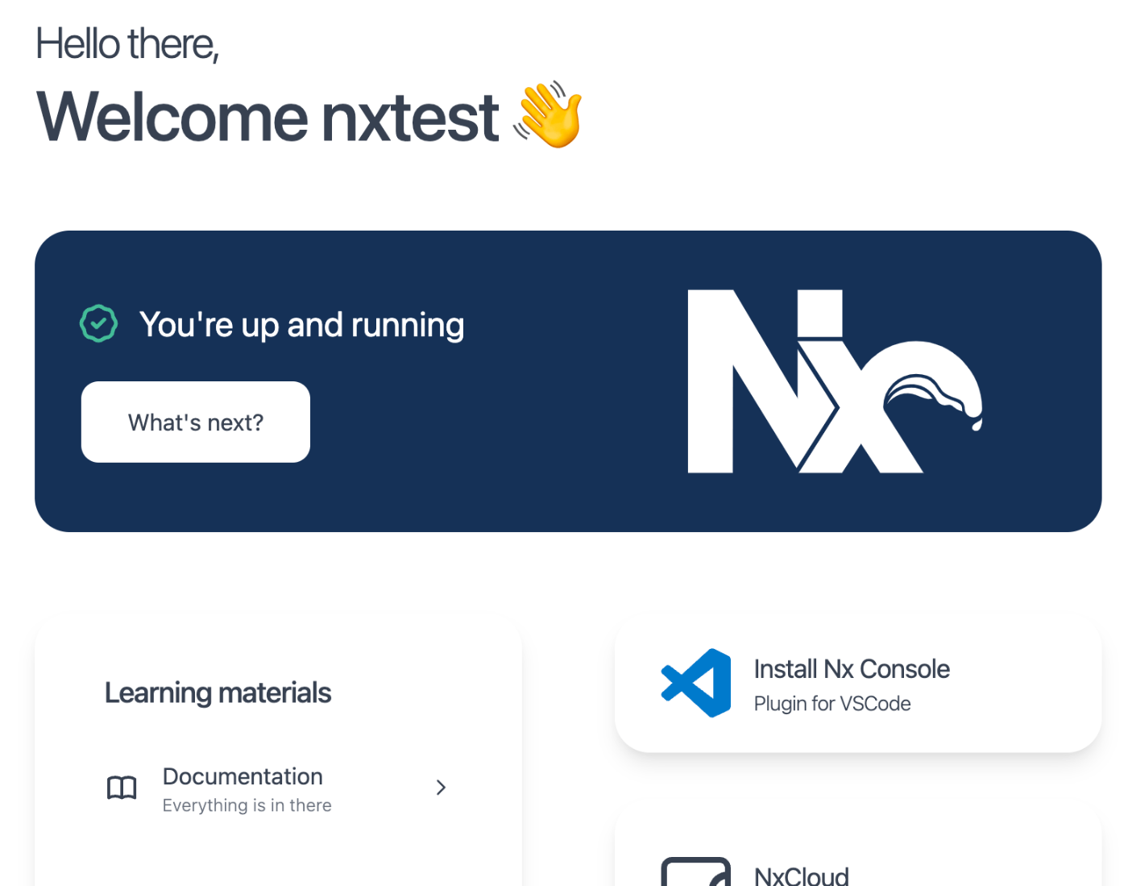Click the NxCloud icon

coord(696,872)
